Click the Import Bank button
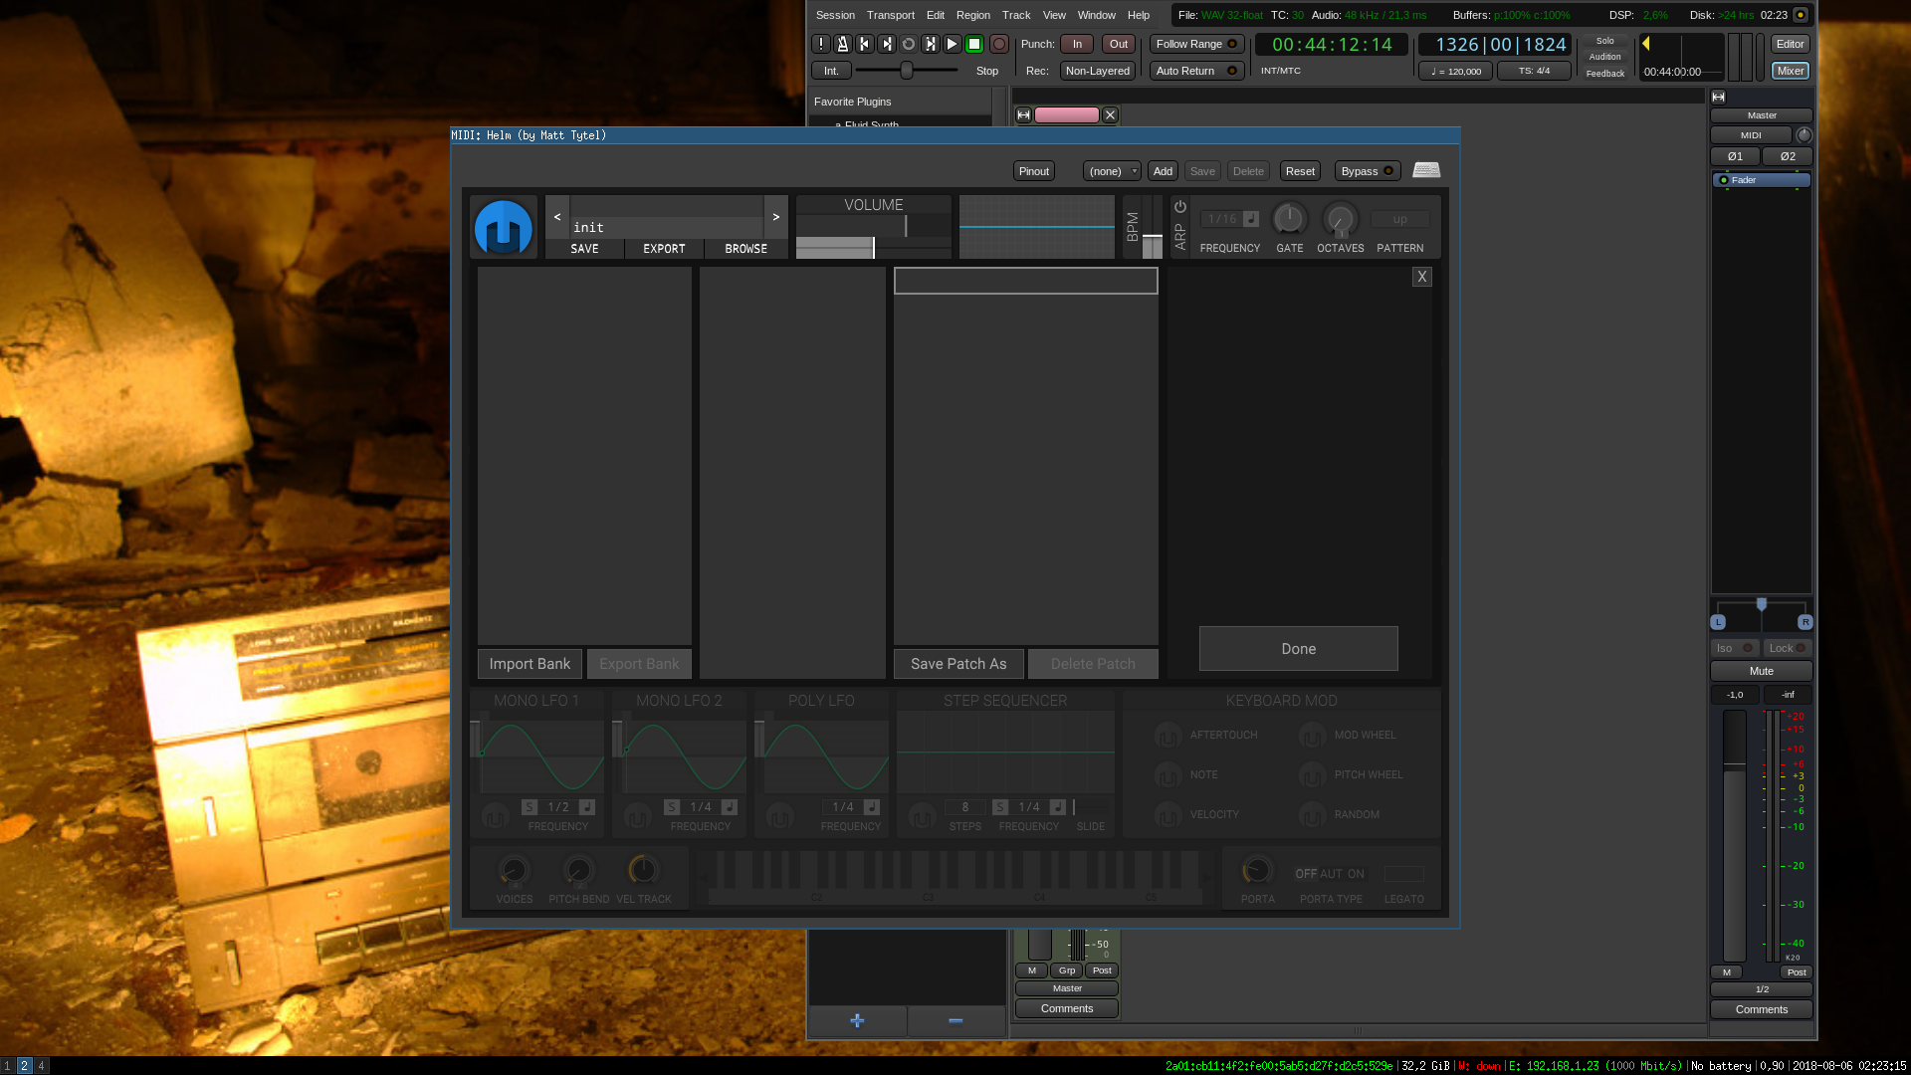The width and height of the screenshot is (1911, 1075). [530, 664]
